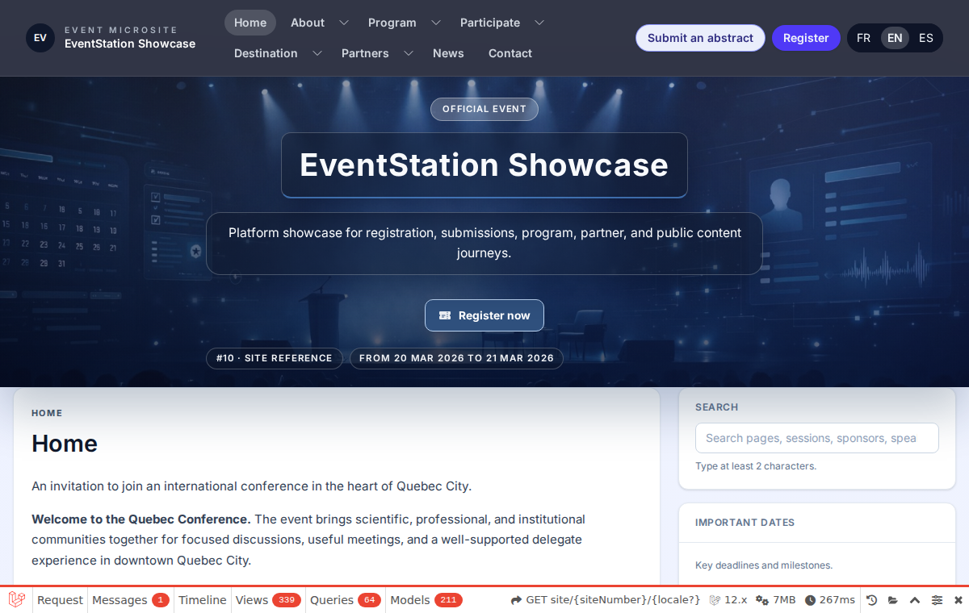
Task: Click the Register now hero button
Action: coord(484,315)
